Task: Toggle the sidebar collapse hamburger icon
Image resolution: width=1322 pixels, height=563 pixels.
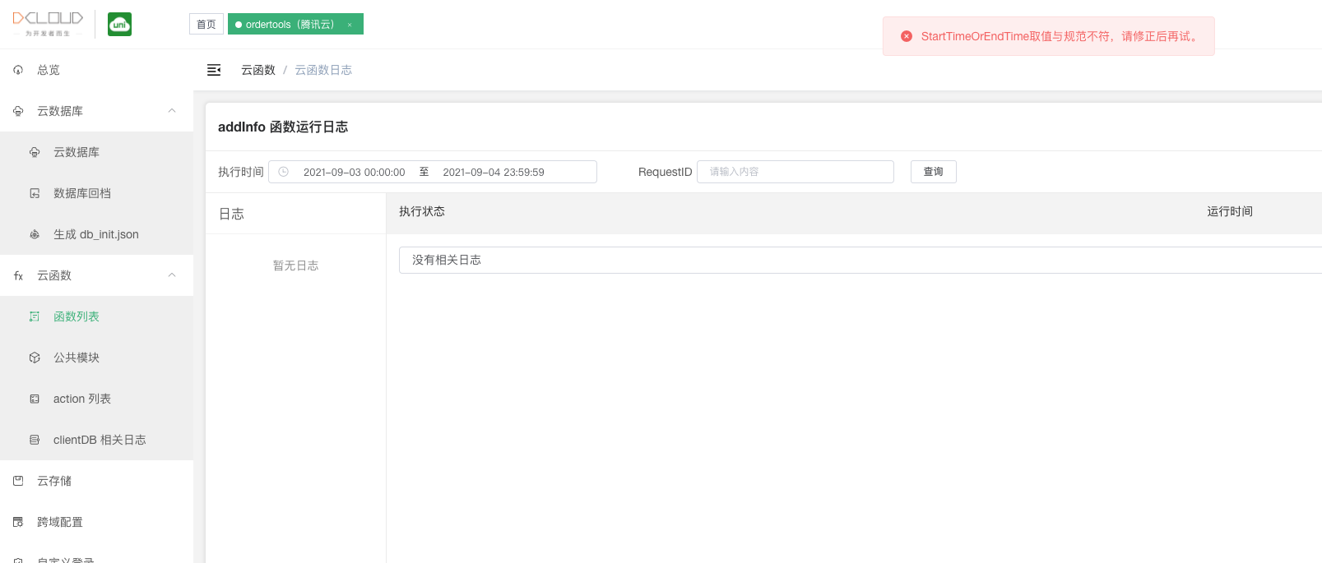Action: (214, 70)
